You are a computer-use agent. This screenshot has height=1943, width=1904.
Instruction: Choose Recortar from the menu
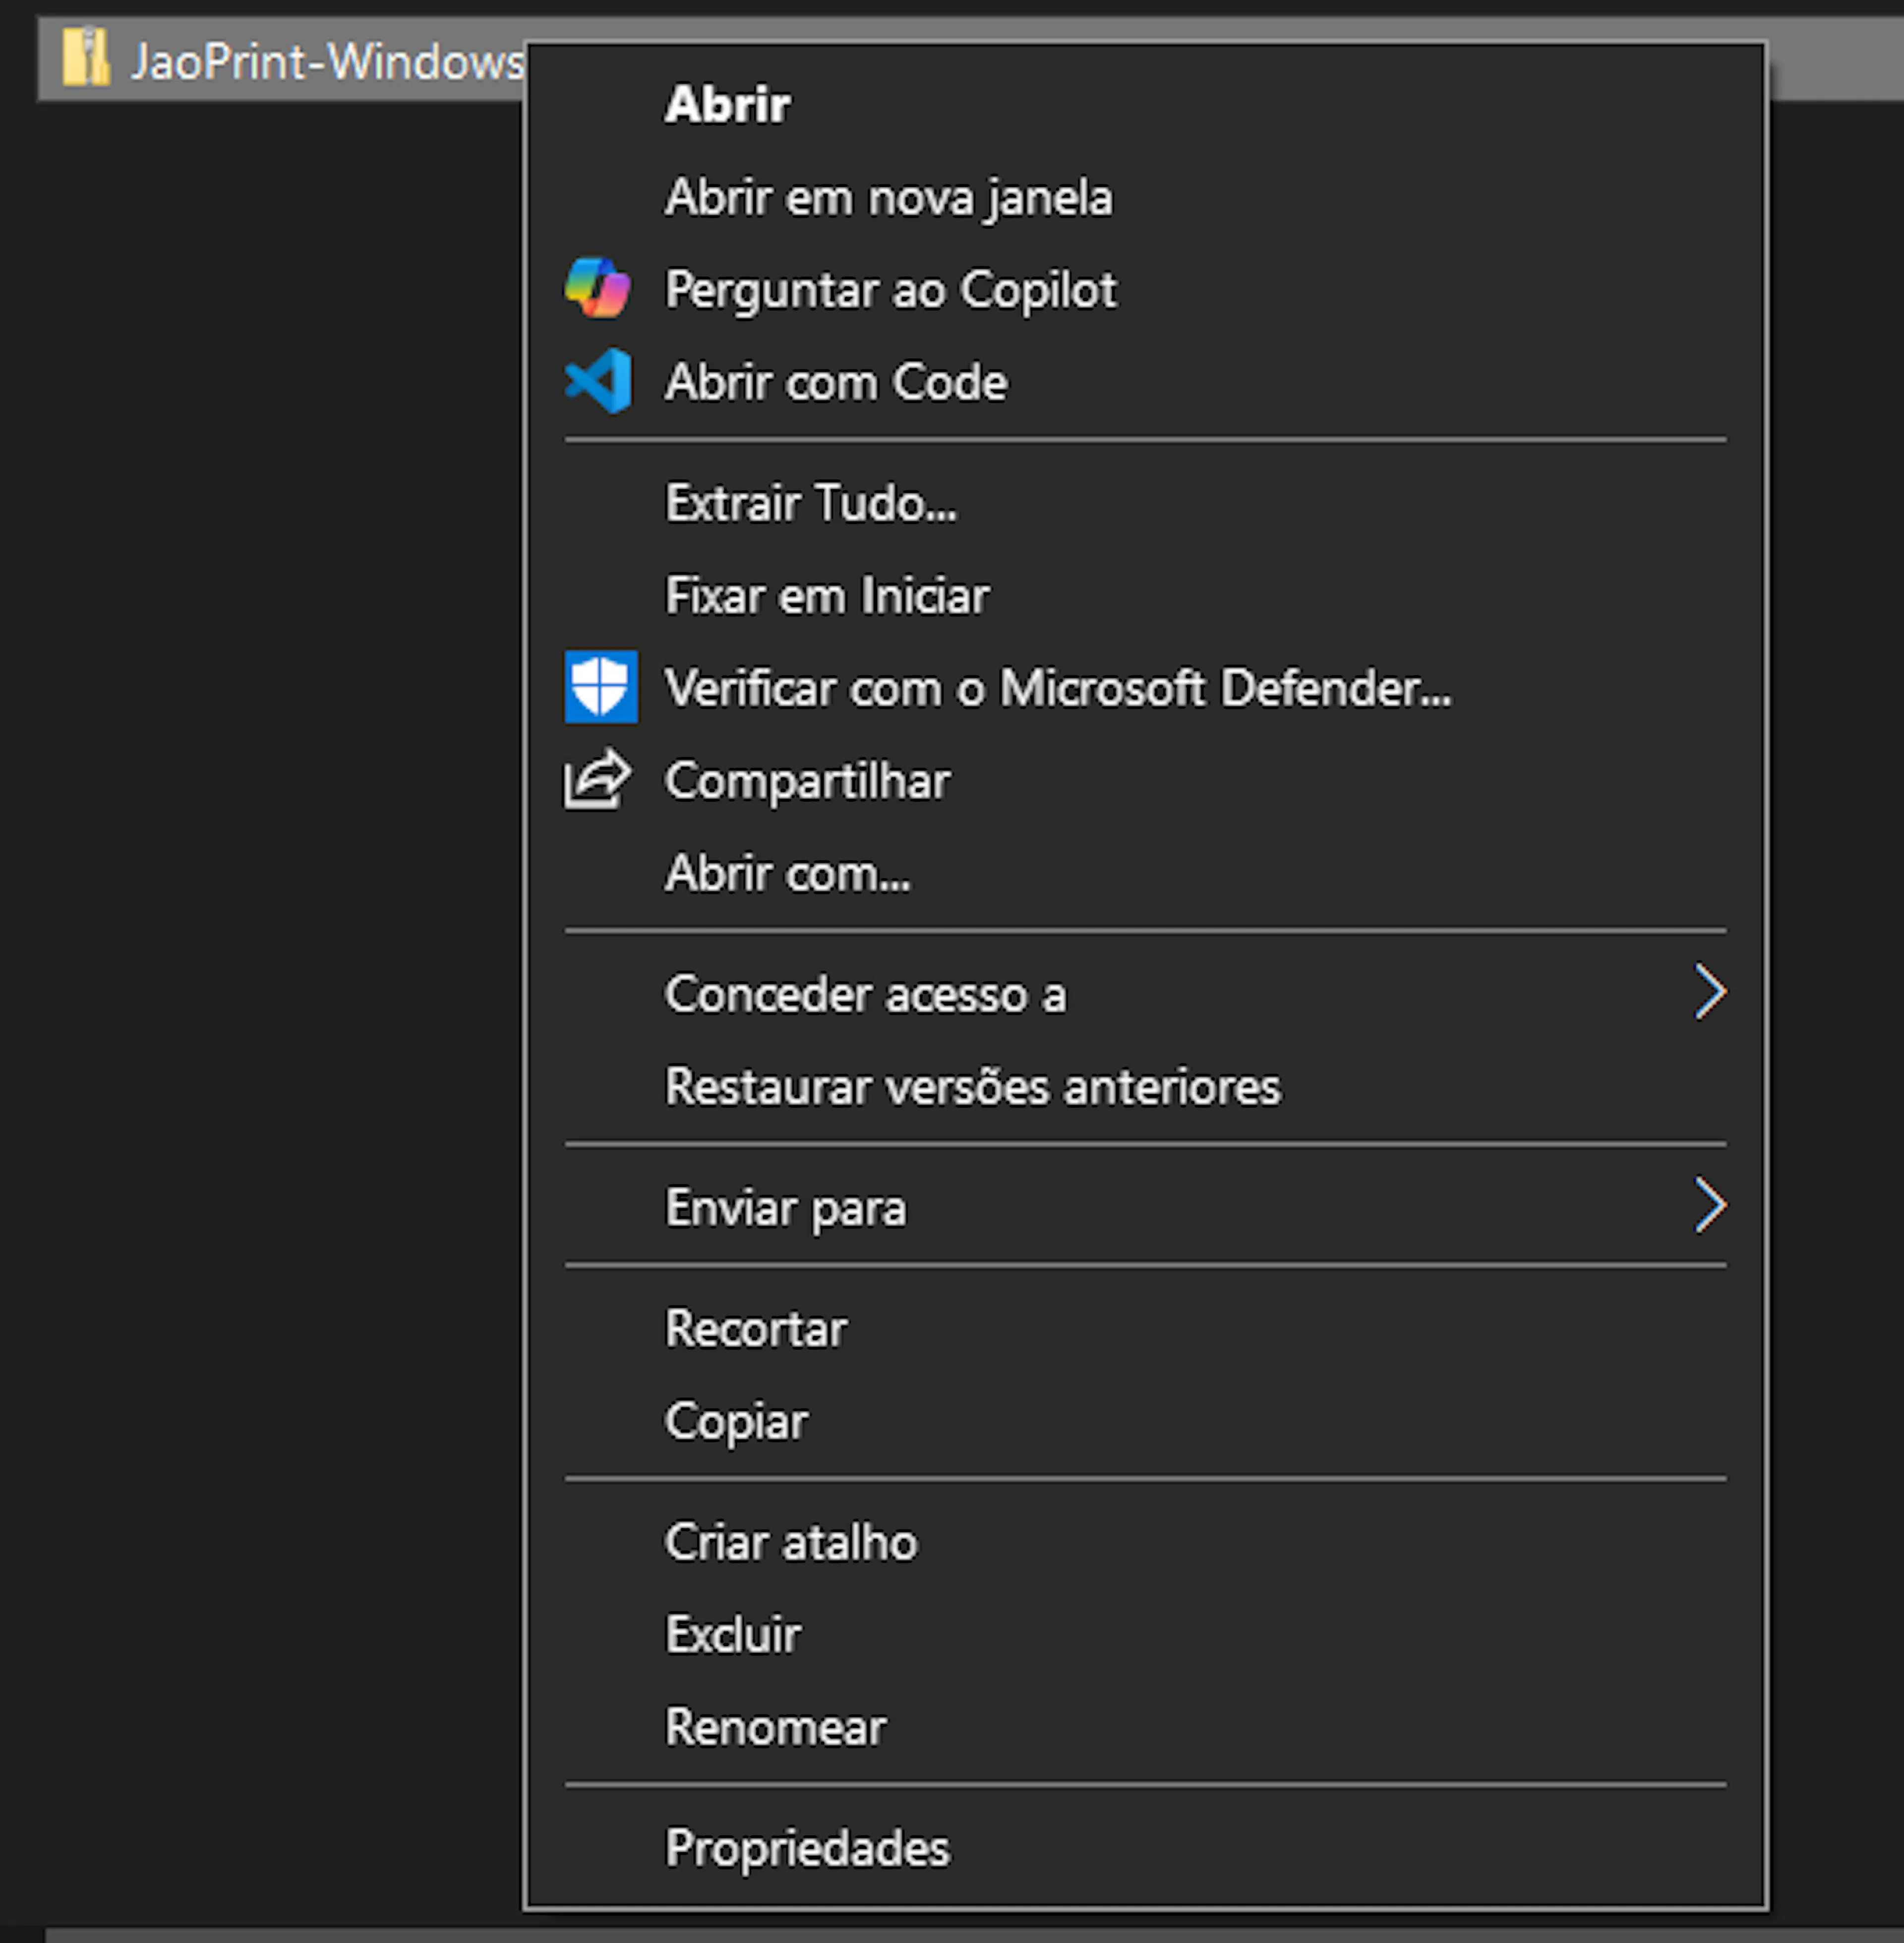pos(1145,1328)
